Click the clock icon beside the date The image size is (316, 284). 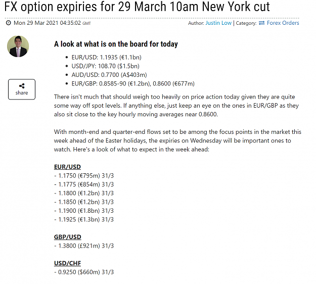(x=8, y=23)
